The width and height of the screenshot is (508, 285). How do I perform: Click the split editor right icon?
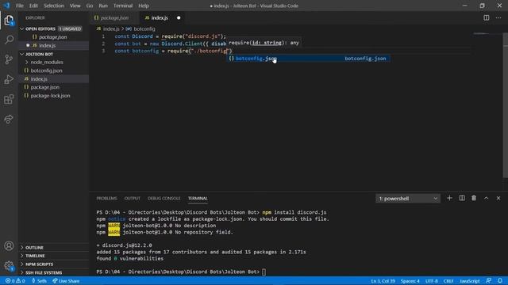(487, 17)
